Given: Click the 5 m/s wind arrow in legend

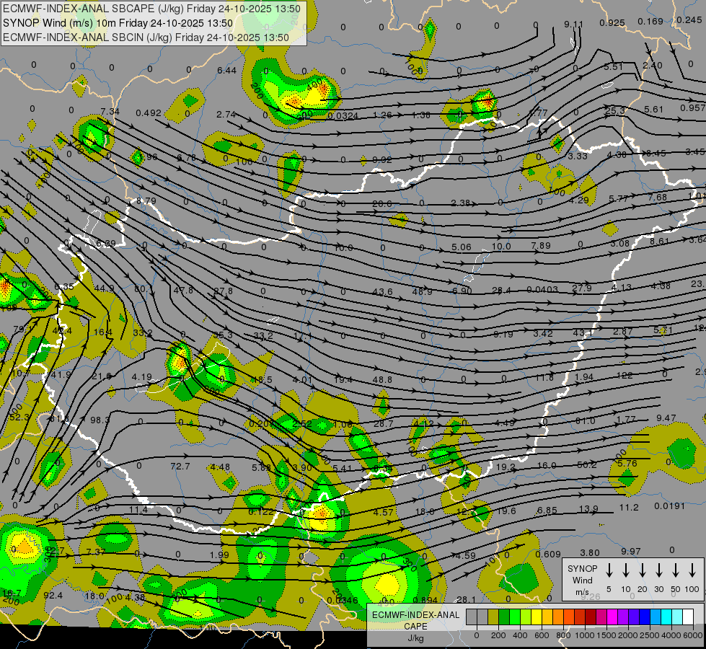Looking at the screenshot, I should tap(609, 570).
